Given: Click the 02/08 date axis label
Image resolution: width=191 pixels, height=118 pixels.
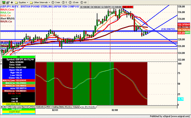Looking at the screenshot, I should point(115,110).
